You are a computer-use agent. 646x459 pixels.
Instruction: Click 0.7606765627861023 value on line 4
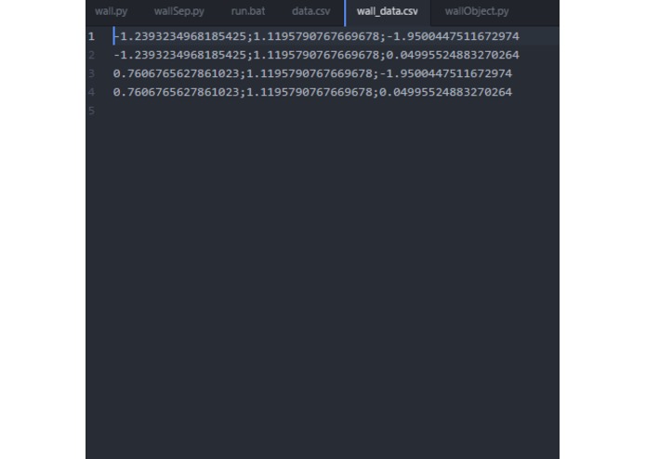177,92
